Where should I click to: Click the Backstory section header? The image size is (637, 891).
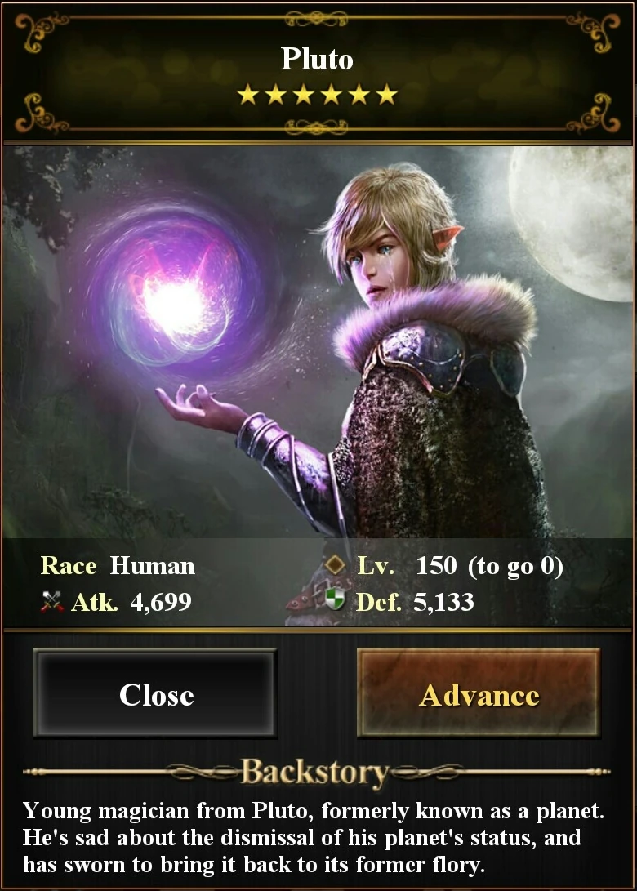(x=315, y=773)
